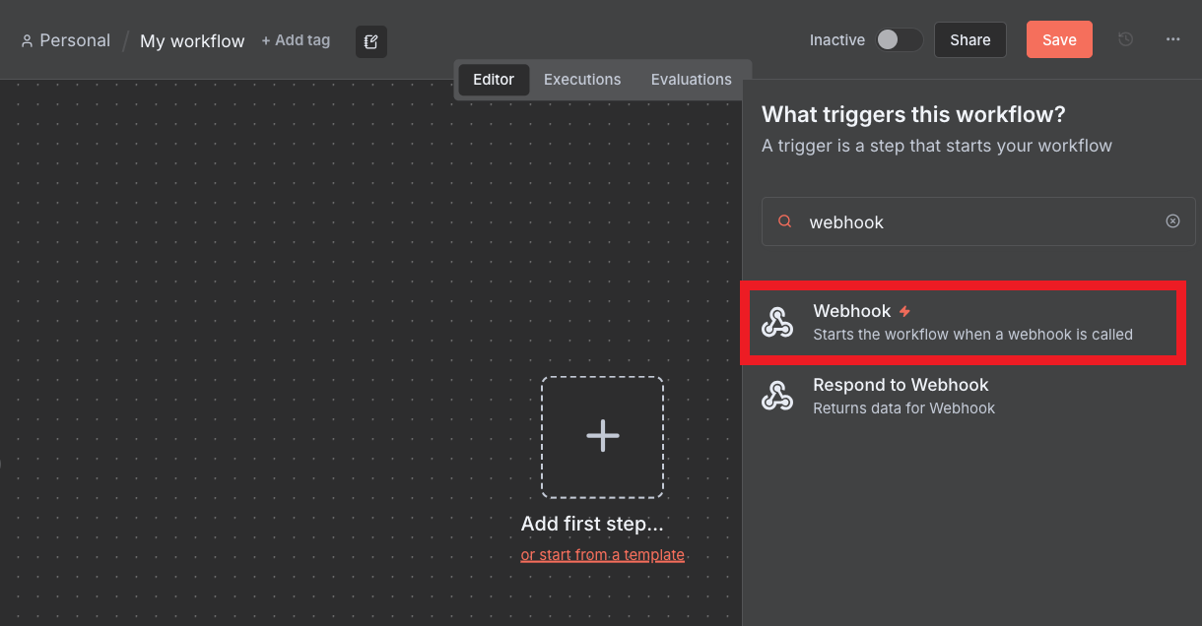Select the Webhook trigger node icon

tap(777, 323)
